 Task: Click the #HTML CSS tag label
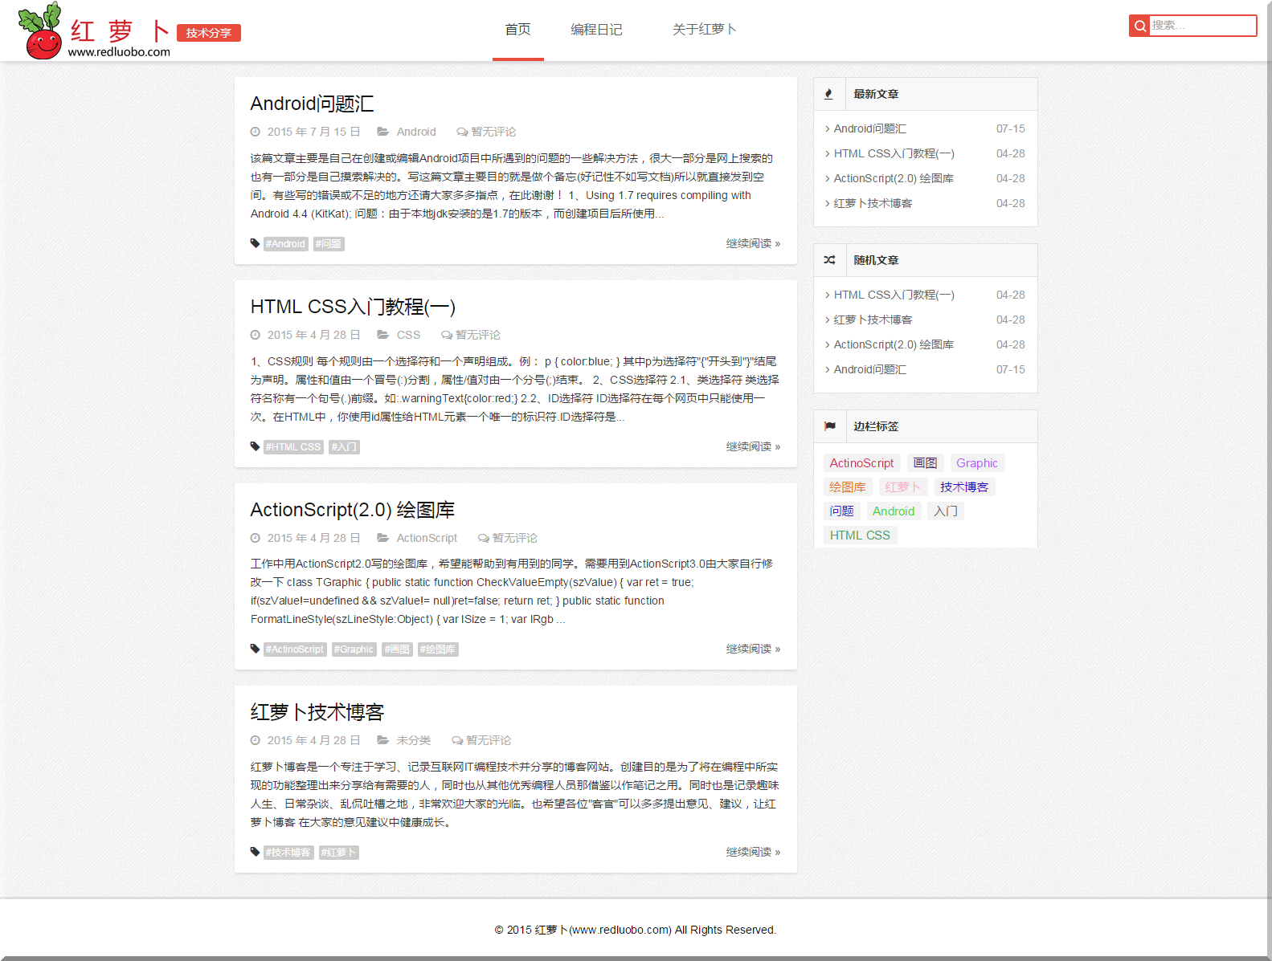293,447
